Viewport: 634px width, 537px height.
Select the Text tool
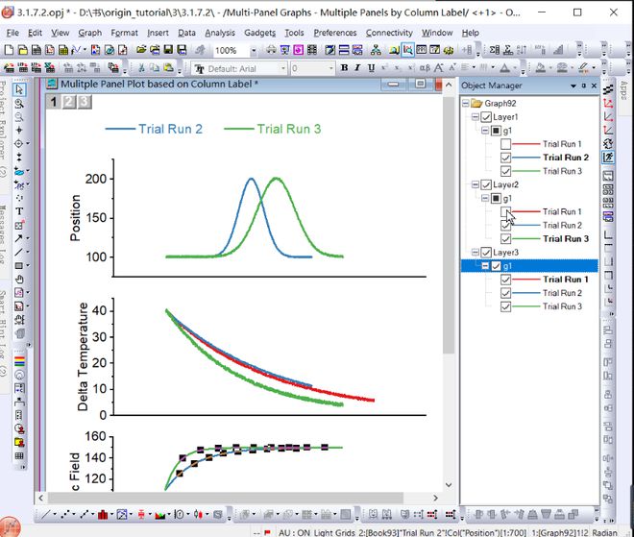point(19,211)
